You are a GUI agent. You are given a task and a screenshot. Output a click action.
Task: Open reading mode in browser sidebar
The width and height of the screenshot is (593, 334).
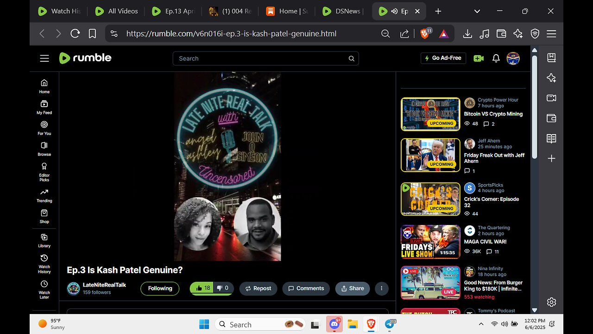click(551, 138)
